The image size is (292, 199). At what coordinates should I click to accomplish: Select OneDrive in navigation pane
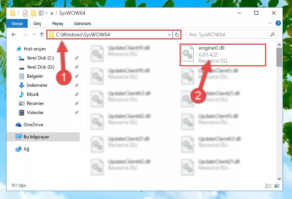tap(33, 125)
